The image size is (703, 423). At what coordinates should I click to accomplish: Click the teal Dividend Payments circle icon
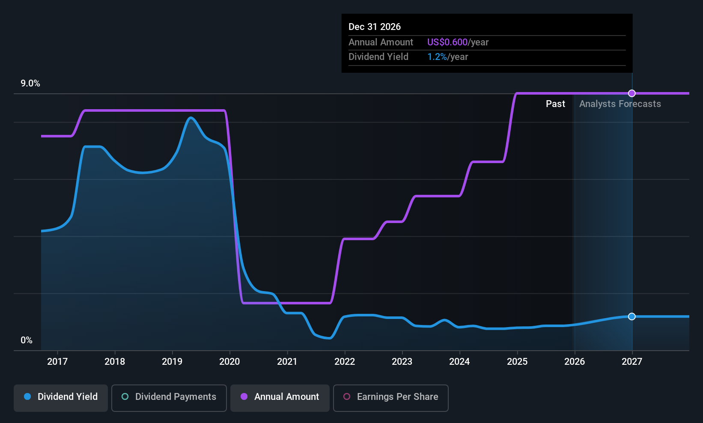coord(125,397)
